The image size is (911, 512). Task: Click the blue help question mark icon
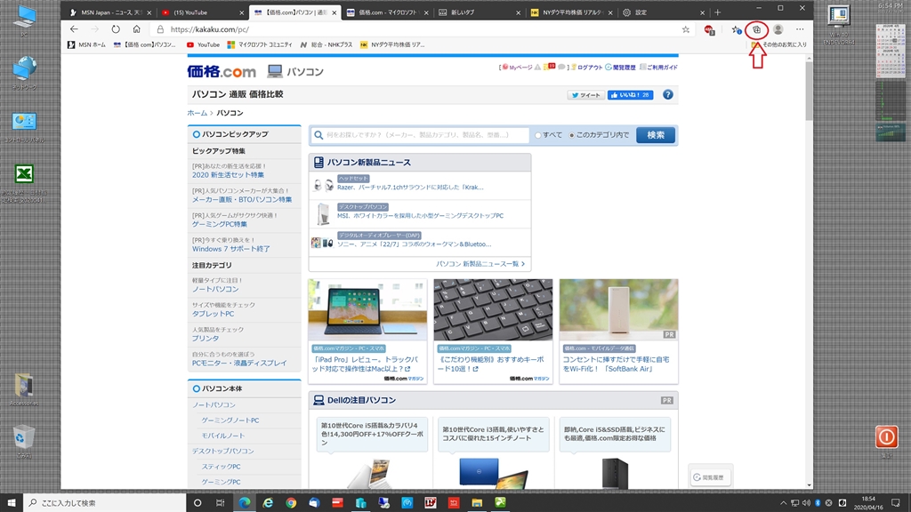[667, 94]
